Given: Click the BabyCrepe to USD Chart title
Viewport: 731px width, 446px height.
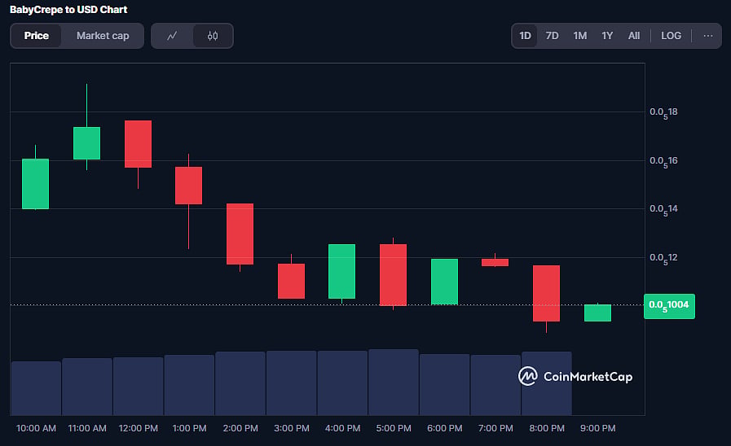Looking at the screenshot, I should (x=68, y=9).
